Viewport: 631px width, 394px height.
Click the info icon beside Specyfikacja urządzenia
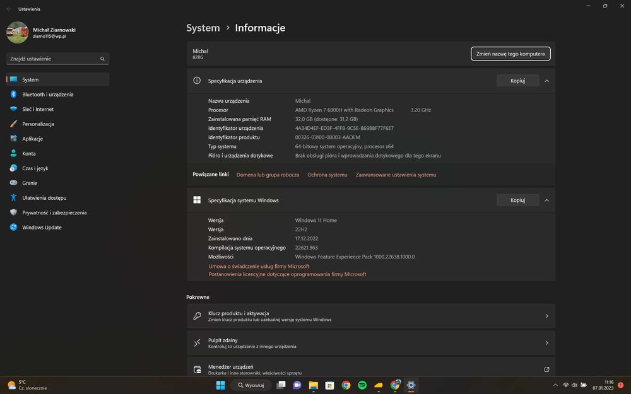(197, 81)
